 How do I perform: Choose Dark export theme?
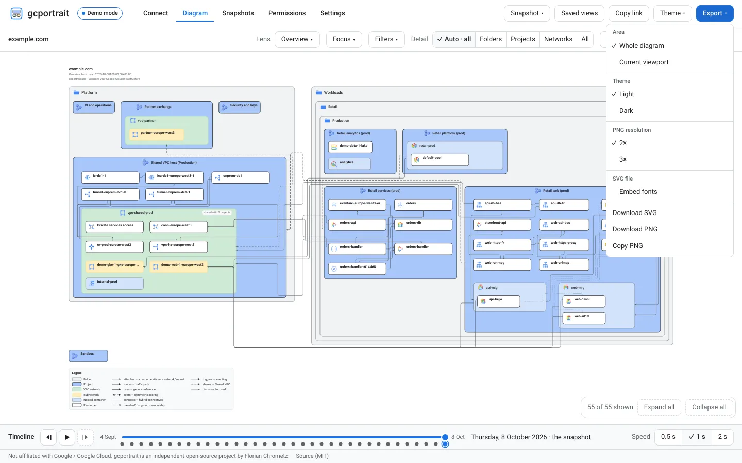pos(670,111)
